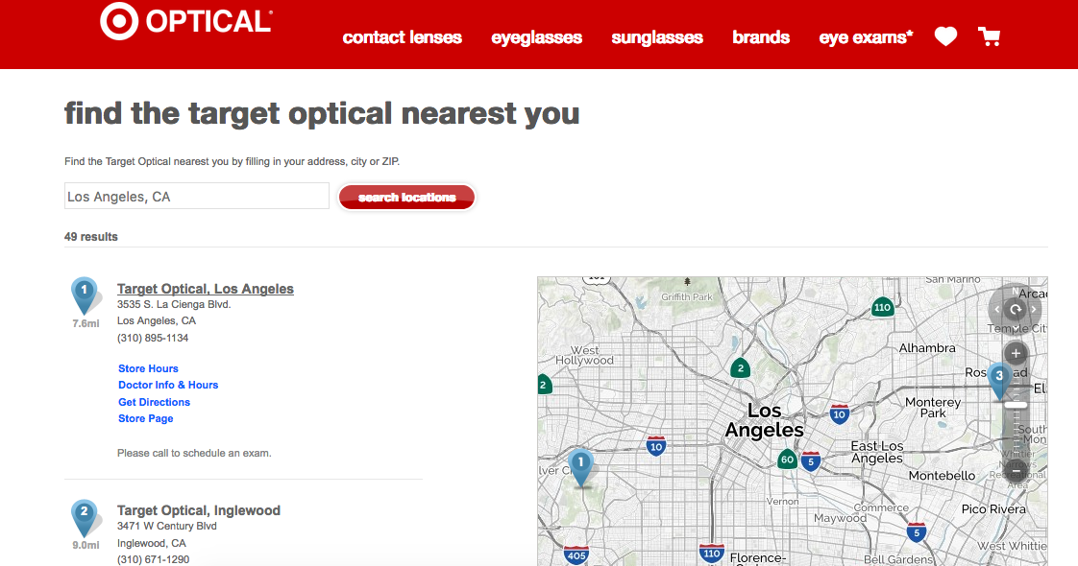Zoom in with the map plus button
Screen dimensions: 1078x566
coord(1016,353)
